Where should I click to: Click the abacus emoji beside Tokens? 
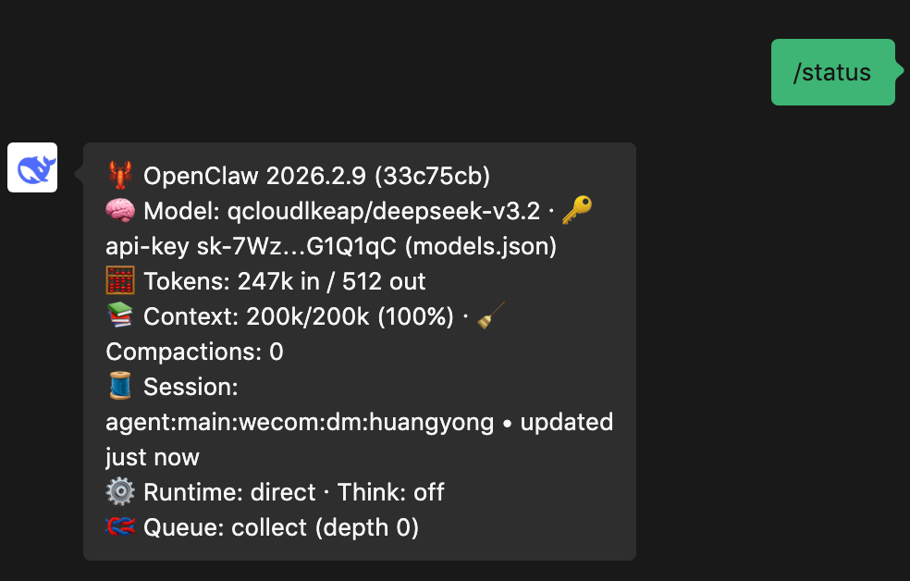(x=120, y=281)
